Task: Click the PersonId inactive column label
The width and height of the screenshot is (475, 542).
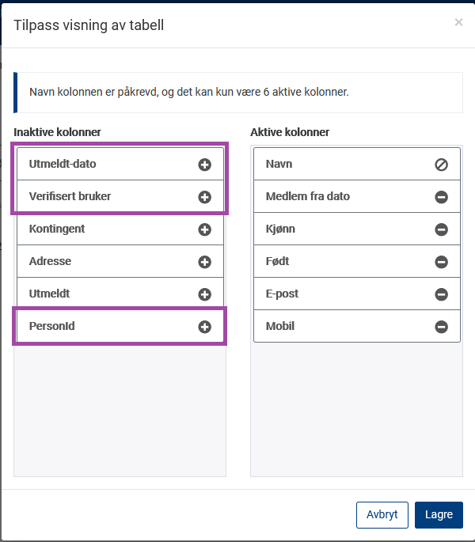Action: pos(52,326)
